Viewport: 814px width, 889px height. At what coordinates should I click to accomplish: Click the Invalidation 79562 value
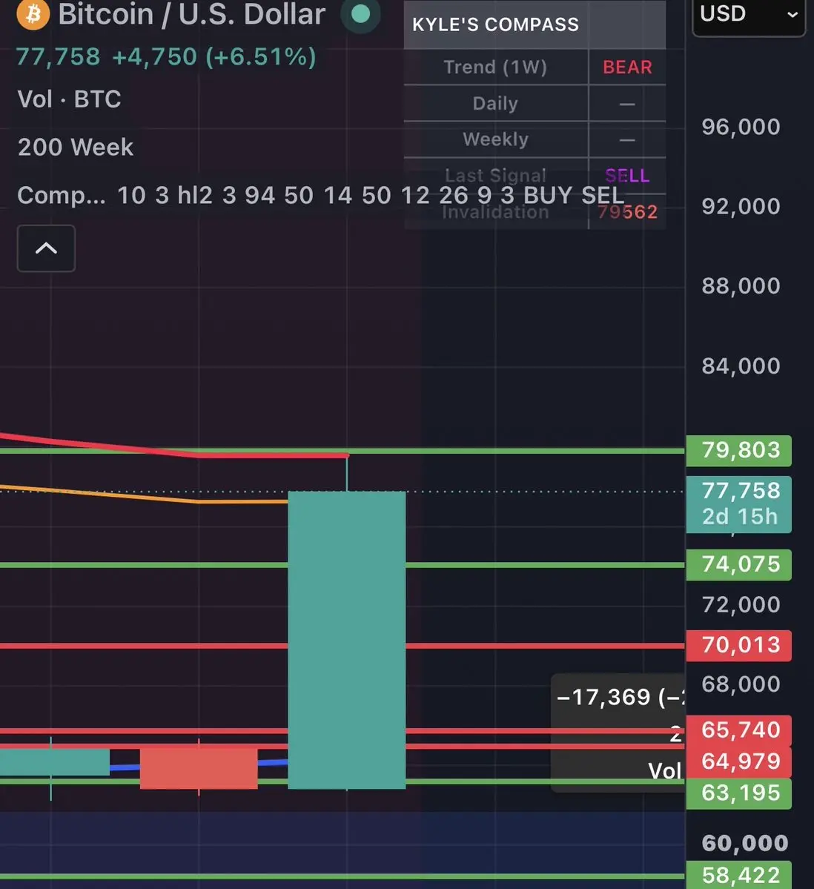click(627, 212)
